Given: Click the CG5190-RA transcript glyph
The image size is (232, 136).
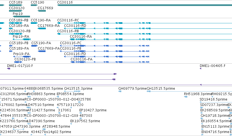Looking at the screenshot, I should (34, 23).
